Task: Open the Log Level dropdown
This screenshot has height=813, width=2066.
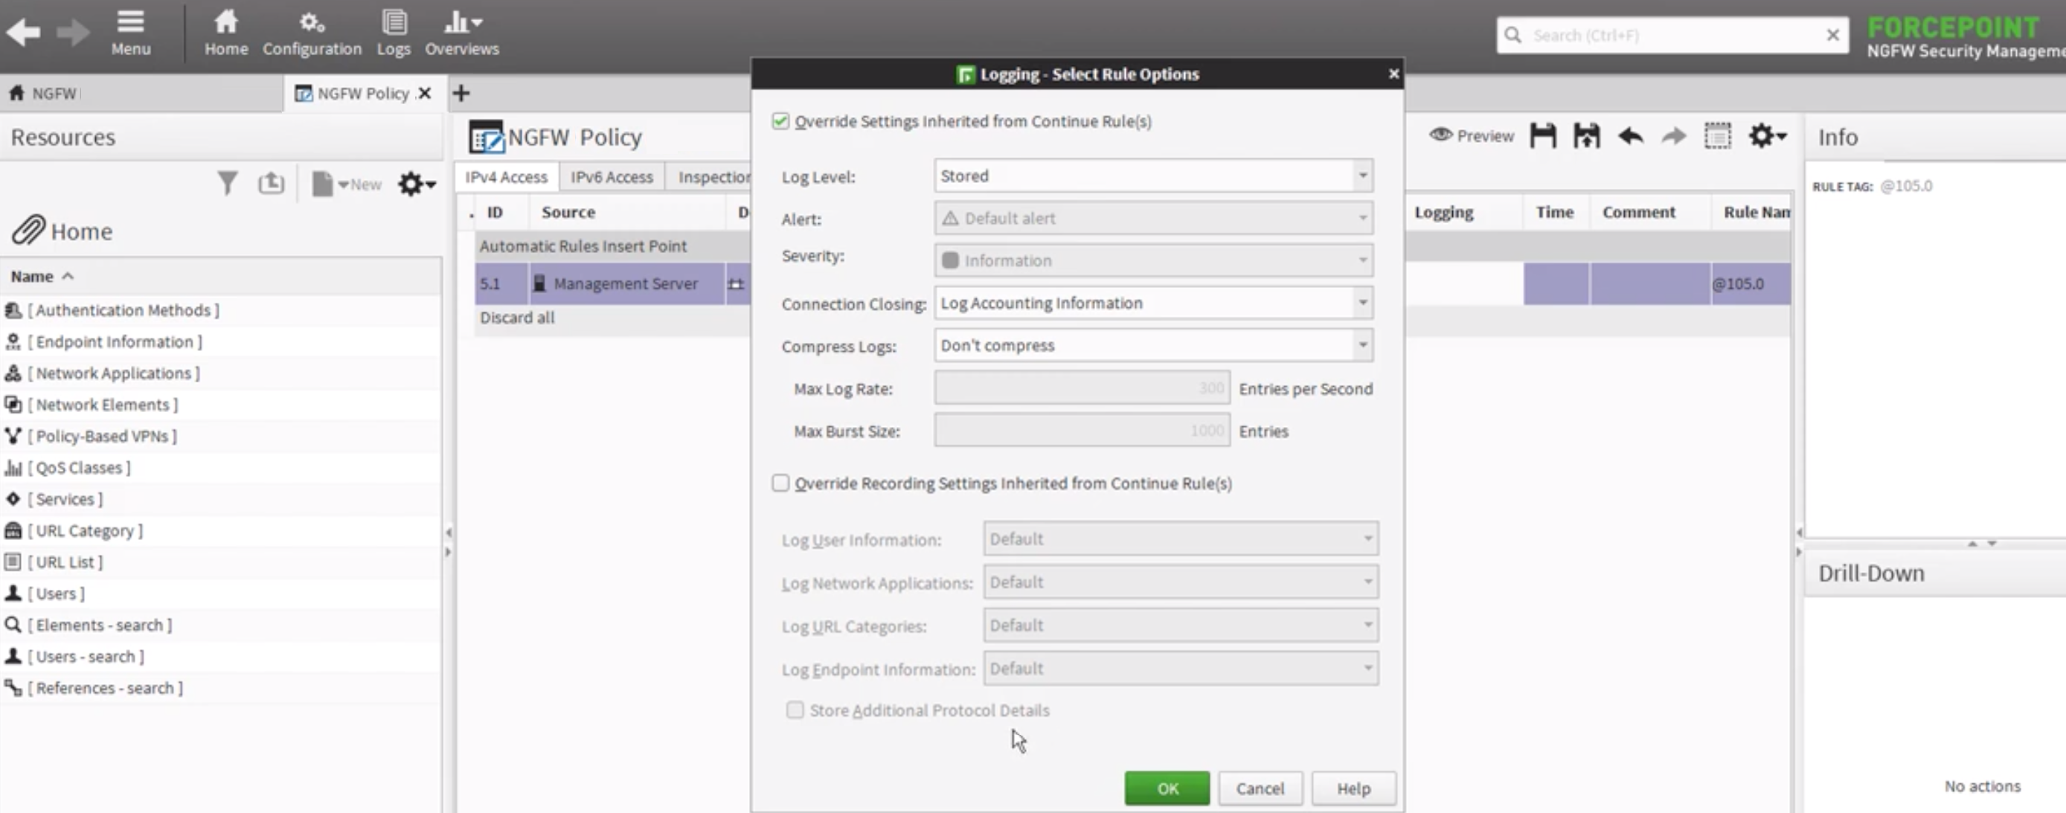Action: (x=1153, y=176)
